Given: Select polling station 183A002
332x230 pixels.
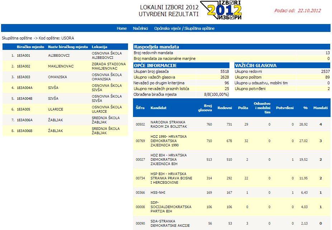Looking at the screenshot, I should click(24, 66).
